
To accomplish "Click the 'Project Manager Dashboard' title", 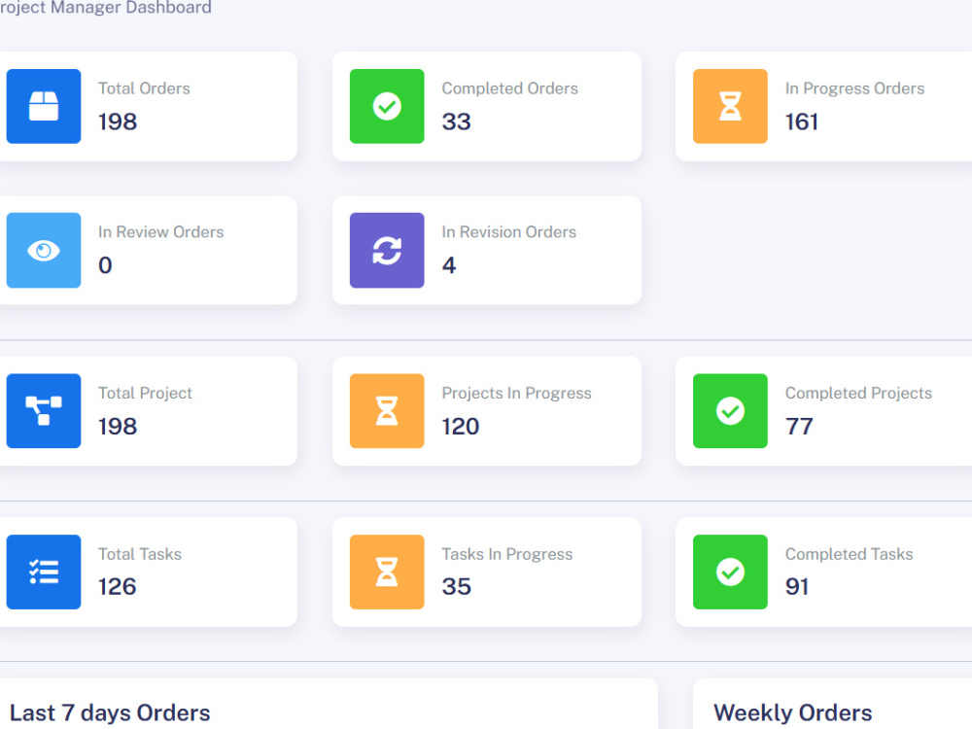I will 105,8.
